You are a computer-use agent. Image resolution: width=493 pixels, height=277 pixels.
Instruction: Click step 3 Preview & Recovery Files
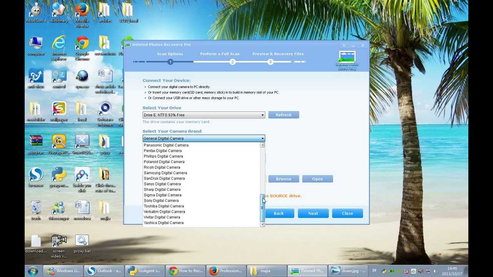pos(270,62)
